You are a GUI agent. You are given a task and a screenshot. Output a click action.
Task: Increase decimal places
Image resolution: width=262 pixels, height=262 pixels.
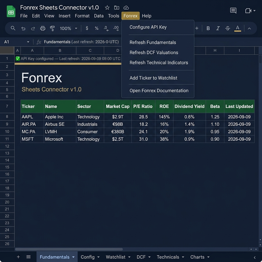116,28
